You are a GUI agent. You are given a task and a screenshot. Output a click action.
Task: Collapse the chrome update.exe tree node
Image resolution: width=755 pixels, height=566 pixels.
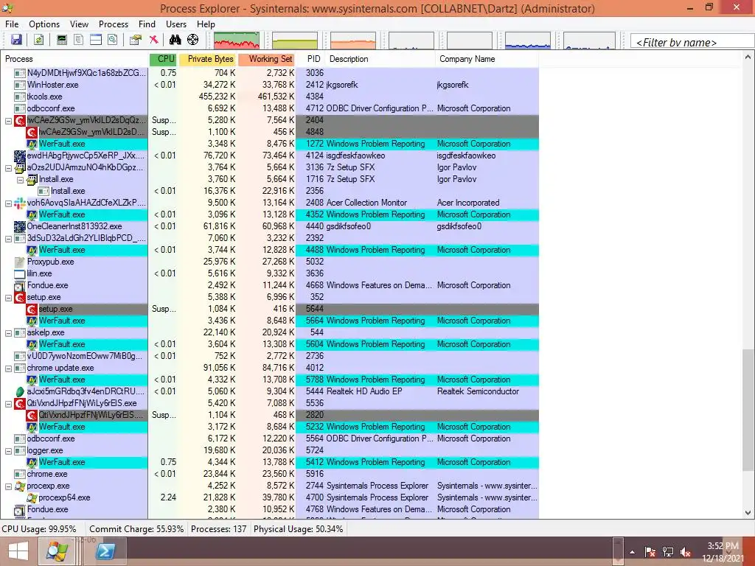8,368
